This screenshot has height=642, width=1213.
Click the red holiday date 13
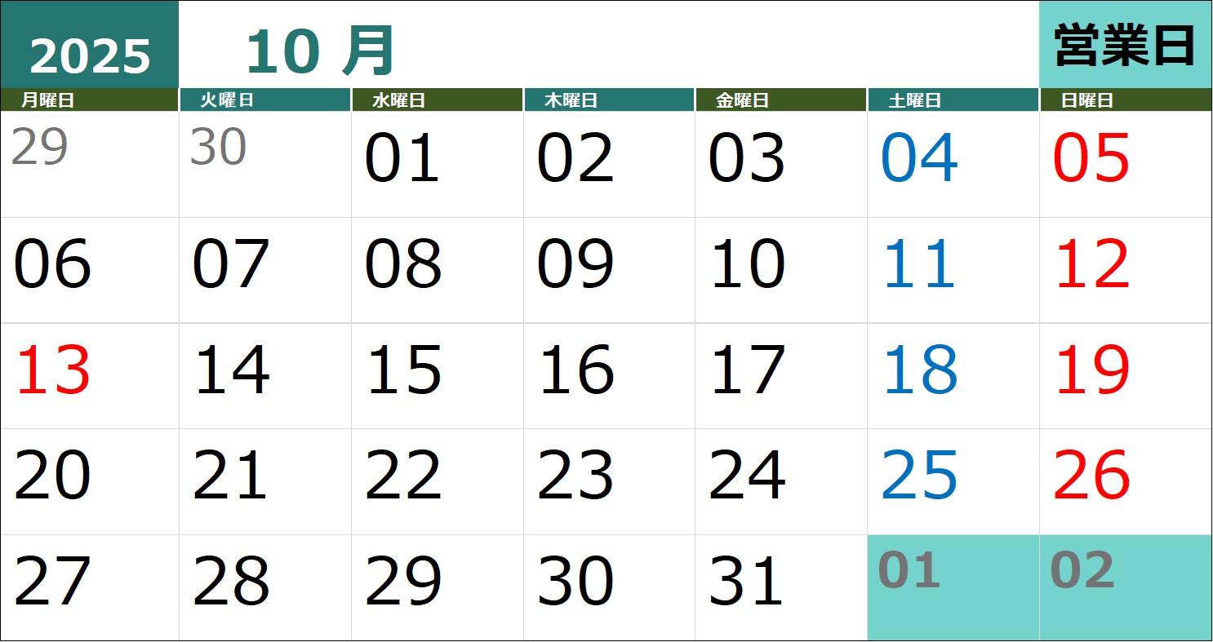(52, 370)
